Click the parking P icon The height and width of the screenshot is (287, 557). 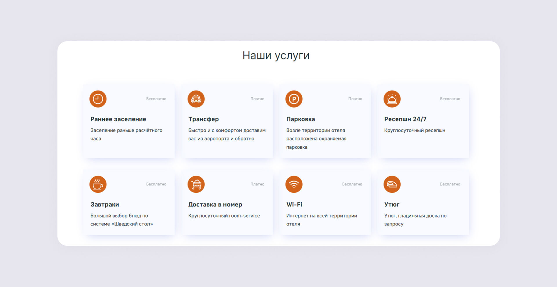pos(294,99)
